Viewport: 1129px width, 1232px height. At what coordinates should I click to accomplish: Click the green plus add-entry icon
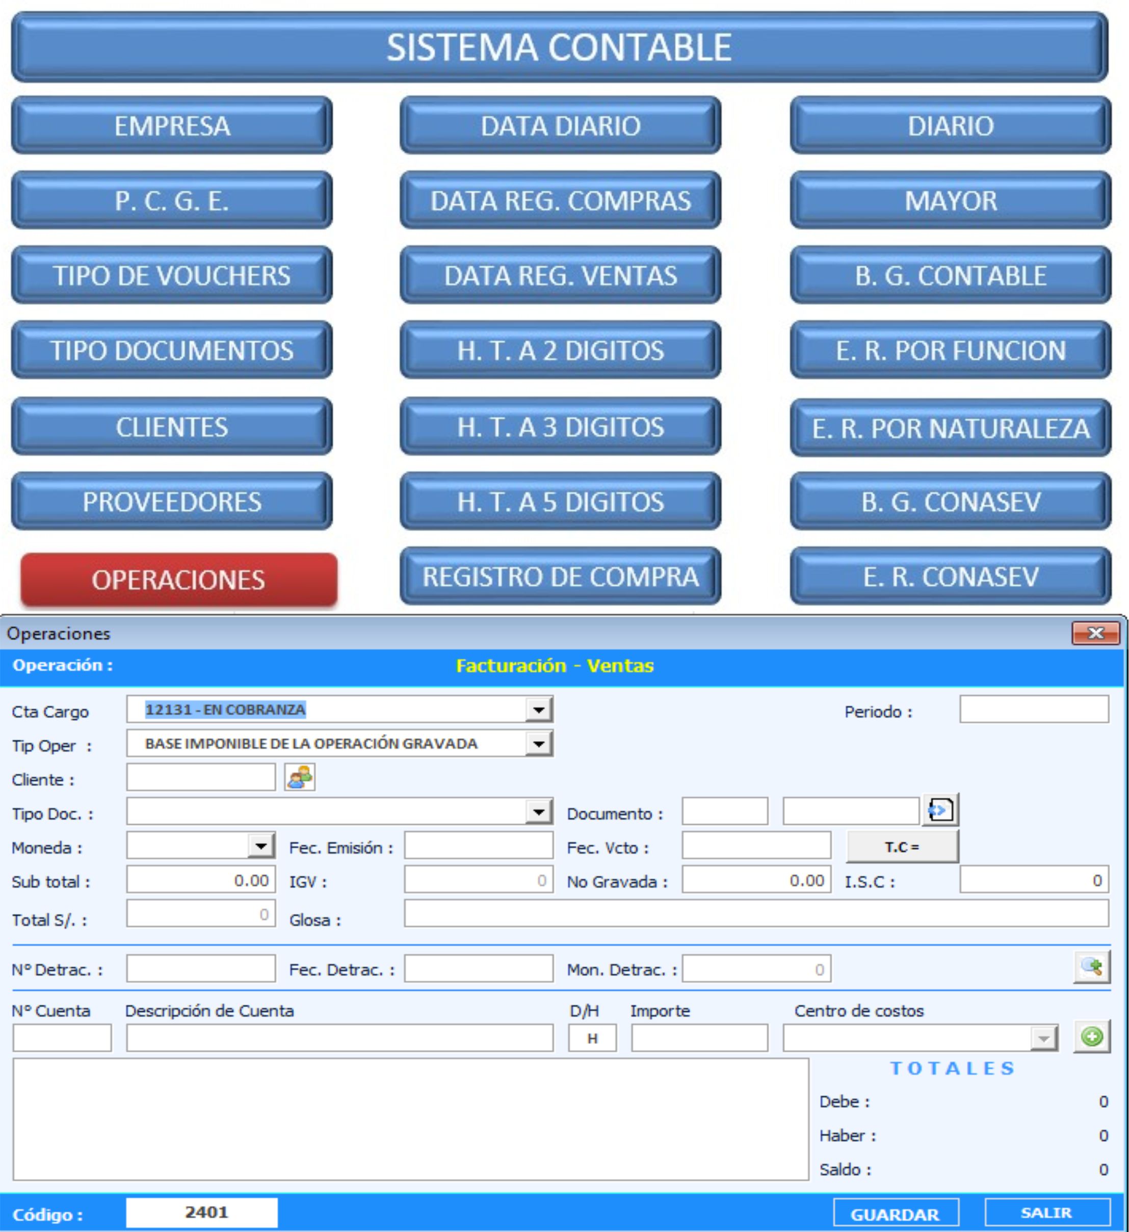[1092, 1037]
